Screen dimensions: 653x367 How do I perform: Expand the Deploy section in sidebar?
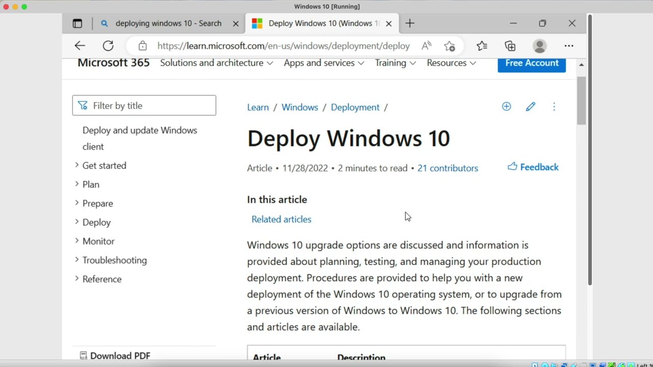coord(96,222)
